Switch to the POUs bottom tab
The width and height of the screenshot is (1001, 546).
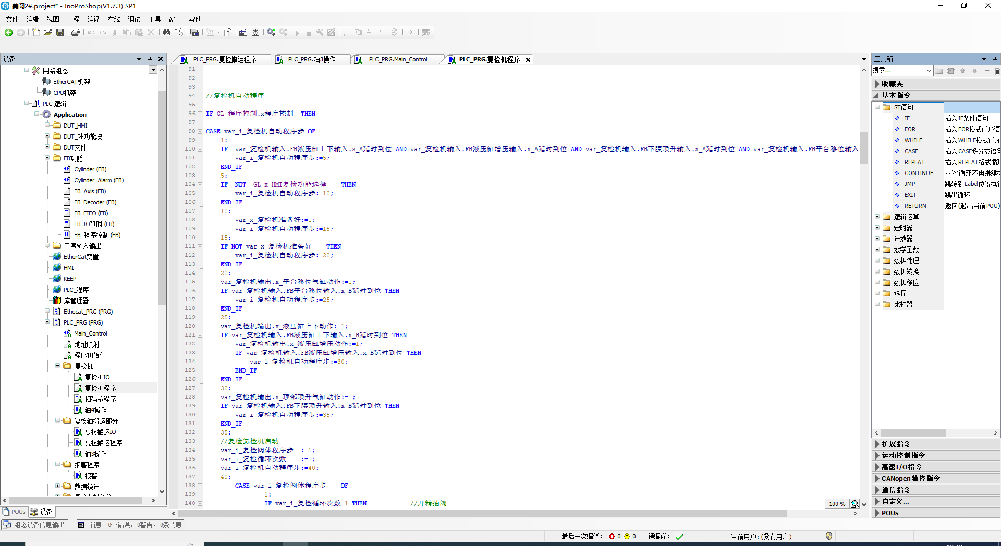coord(14,512)
